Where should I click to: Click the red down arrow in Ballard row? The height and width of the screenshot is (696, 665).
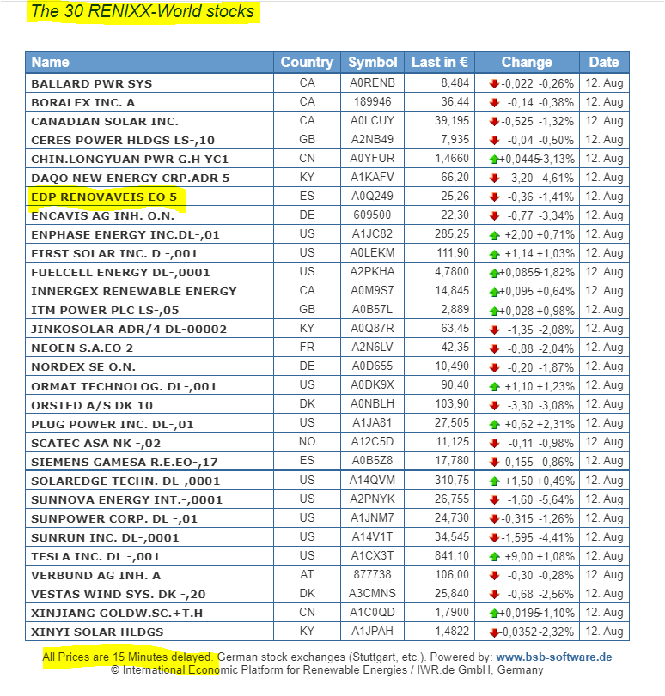(x=494, y=83)
